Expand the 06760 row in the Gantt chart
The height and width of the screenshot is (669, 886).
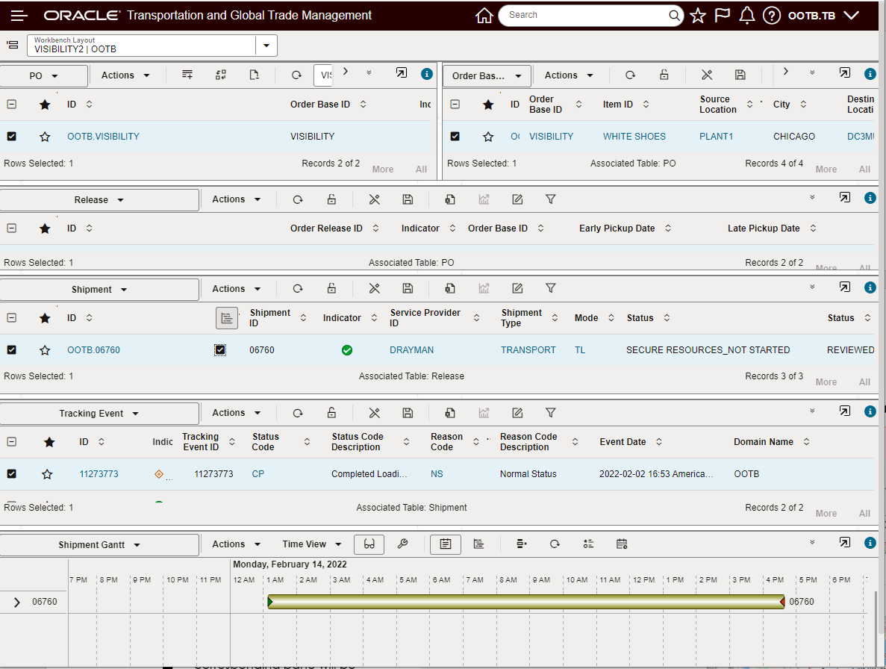[x=16, y=601]
